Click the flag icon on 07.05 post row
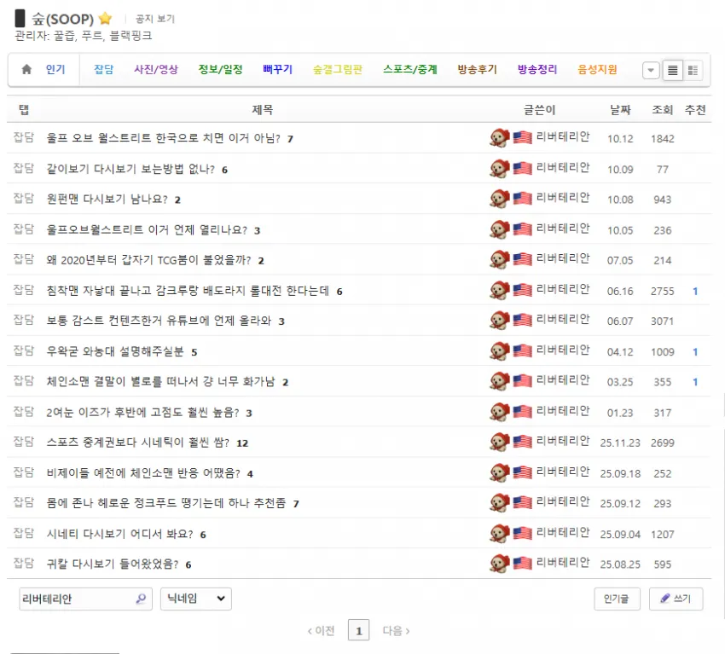This screenshot has height=654, width=725. tap(523, 259)
